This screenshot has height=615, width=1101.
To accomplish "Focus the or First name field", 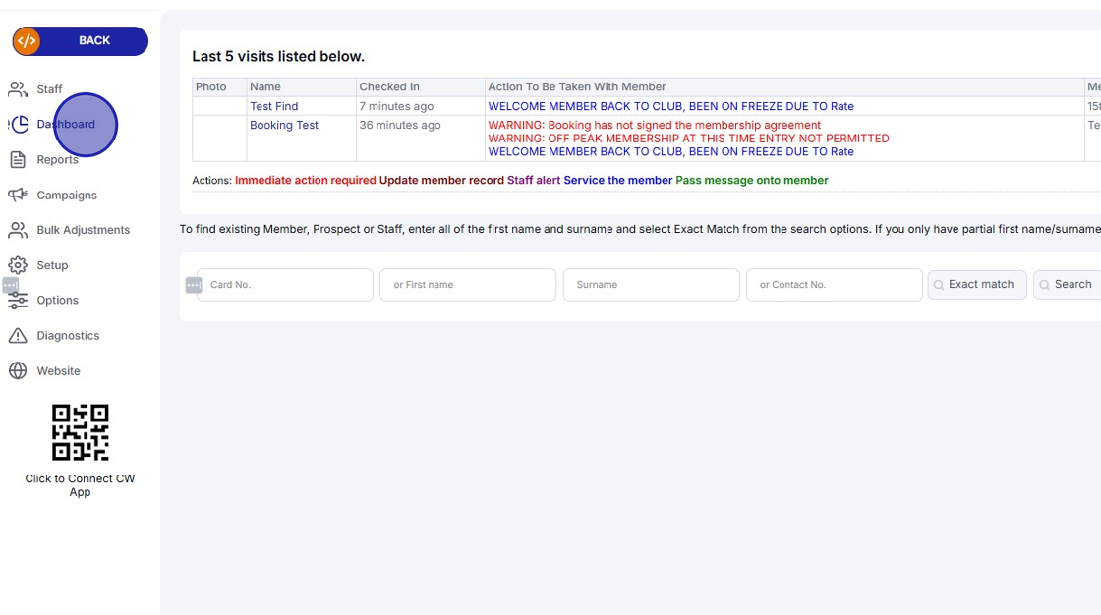I will pos(468,284).
